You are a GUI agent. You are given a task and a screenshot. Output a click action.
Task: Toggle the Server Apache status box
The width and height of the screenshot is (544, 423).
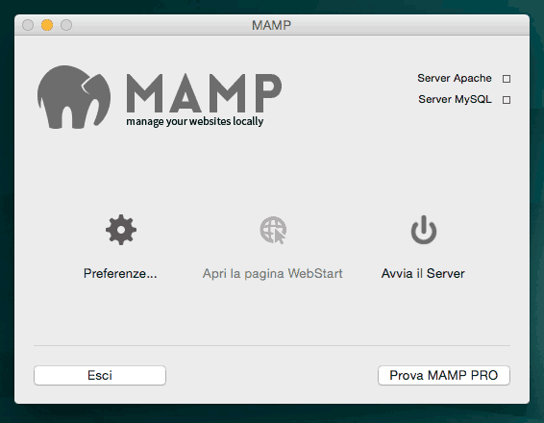click(507, 79)
